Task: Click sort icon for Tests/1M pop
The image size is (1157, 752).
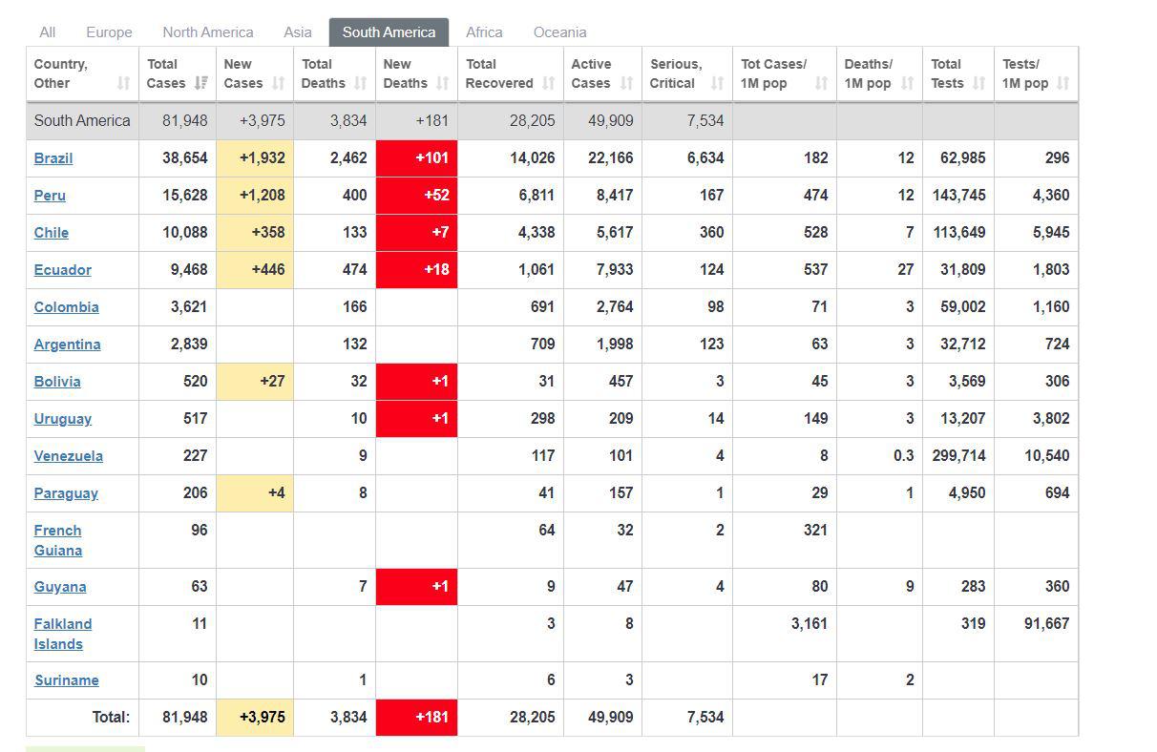Action: pyautogui.click(x=1063, y=84)
